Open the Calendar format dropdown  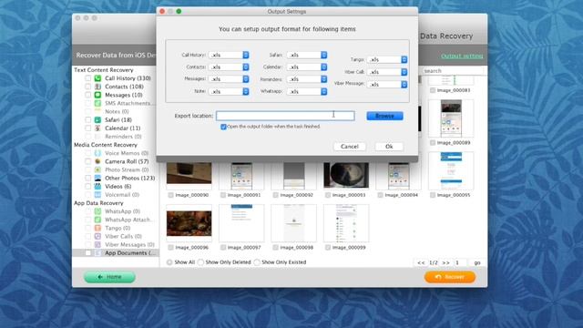tap(307, 67)
